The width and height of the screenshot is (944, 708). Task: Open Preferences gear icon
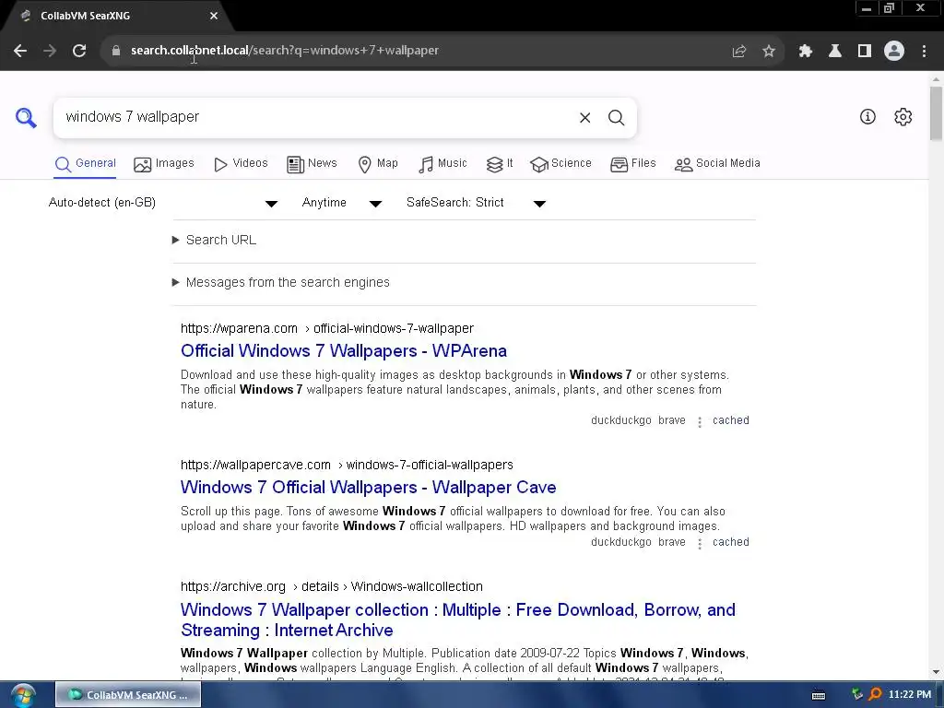pyautogui.click(x=903, y=117)
